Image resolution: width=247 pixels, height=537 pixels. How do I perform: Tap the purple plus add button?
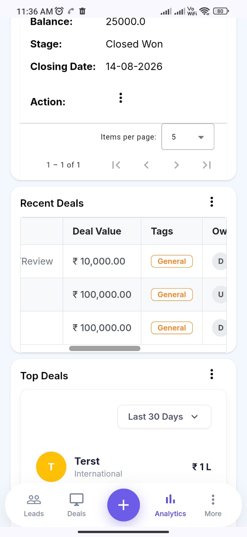[123, 505]
